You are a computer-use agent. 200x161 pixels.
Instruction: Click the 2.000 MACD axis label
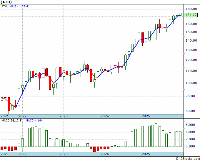point(190,139)
